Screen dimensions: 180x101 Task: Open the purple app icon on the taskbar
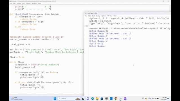pos(125,98)
